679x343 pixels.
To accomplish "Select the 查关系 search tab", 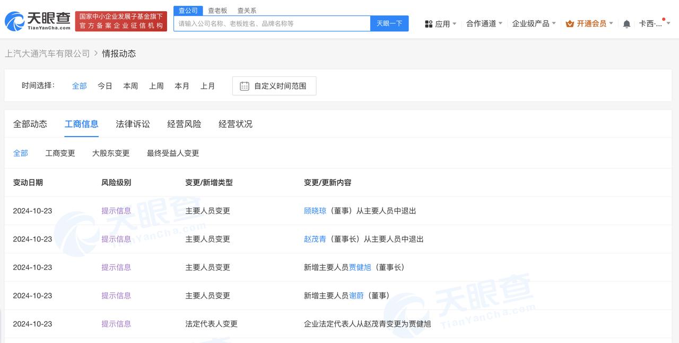I will [x=247, y=11].
